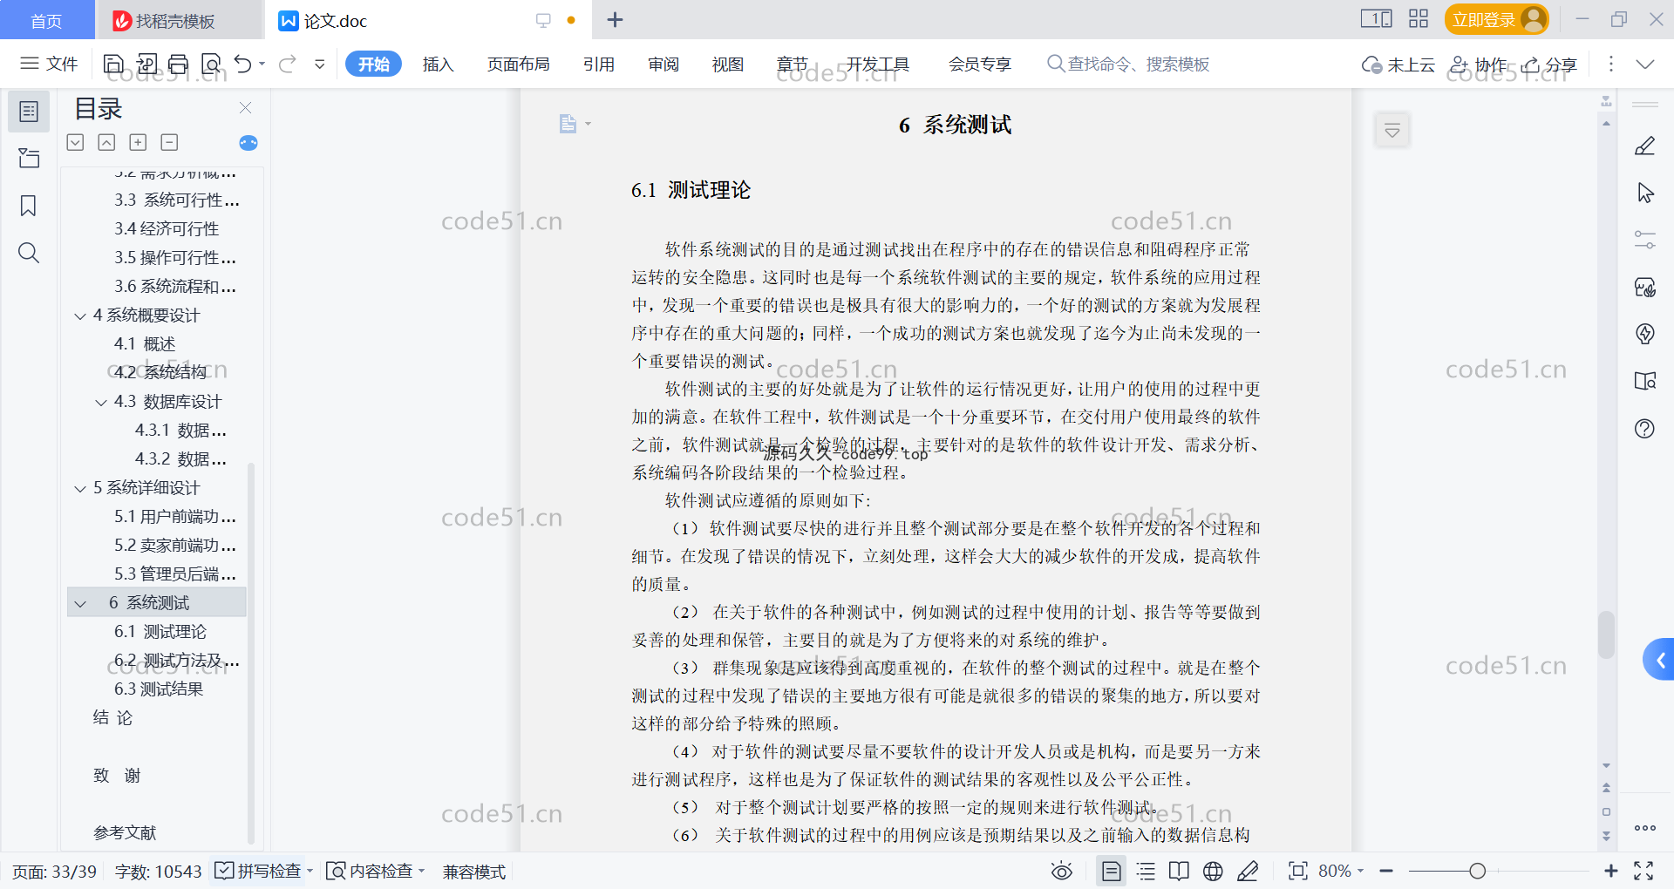Click the blue smart outline icon

(248, 142)
